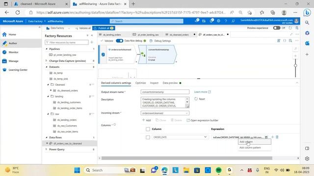Open Azure portal settings gear icon

pyautogui.click(x=218, y=21)
